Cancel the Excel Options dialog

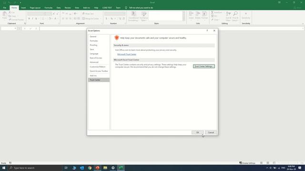tap(211, 133)
